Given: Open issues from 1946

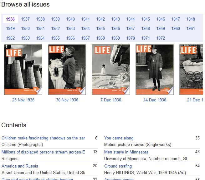Looking at the screenshot, I should pos(161,19).
